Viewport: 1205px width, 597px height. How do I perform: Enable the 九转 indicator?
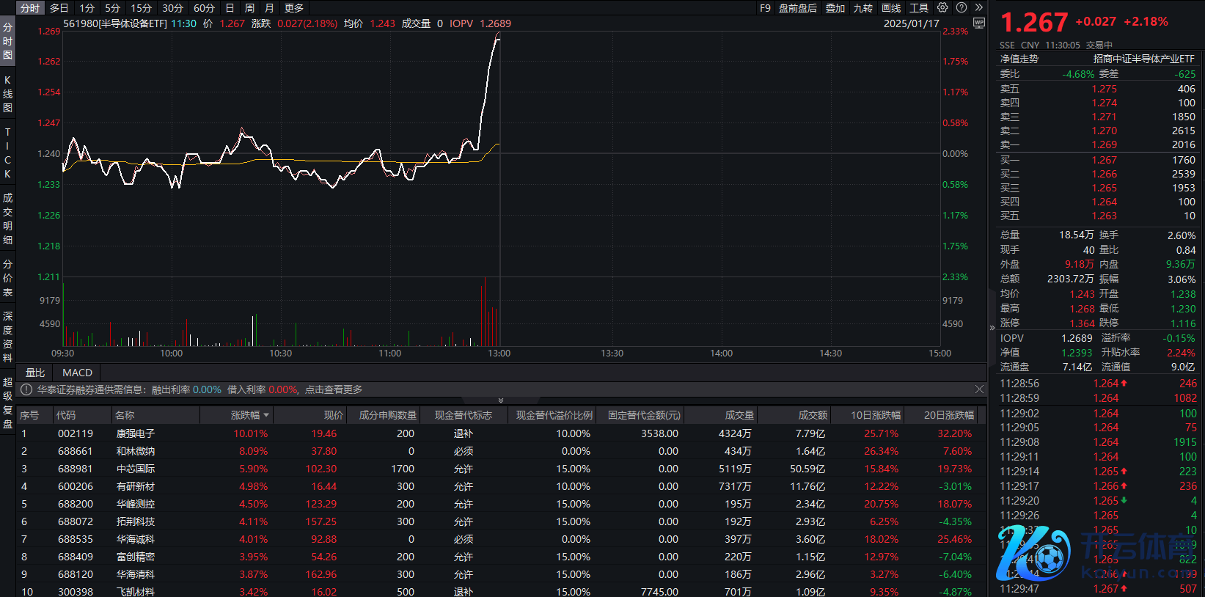(x=863, y=8)
